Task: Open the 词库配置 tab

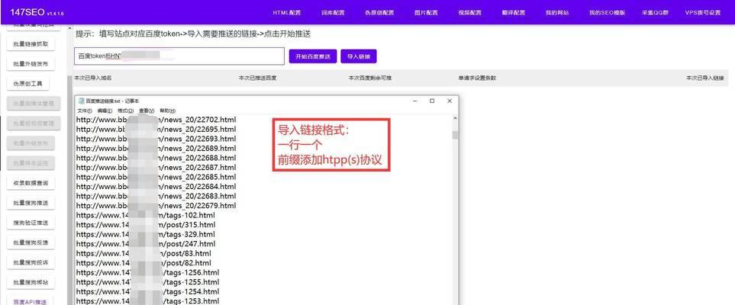Action: 333,13
